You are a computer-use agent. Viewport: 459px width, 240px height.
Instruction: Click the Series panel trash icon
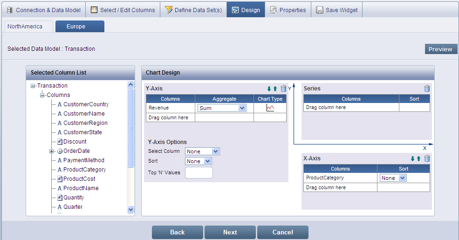[427, 89]
